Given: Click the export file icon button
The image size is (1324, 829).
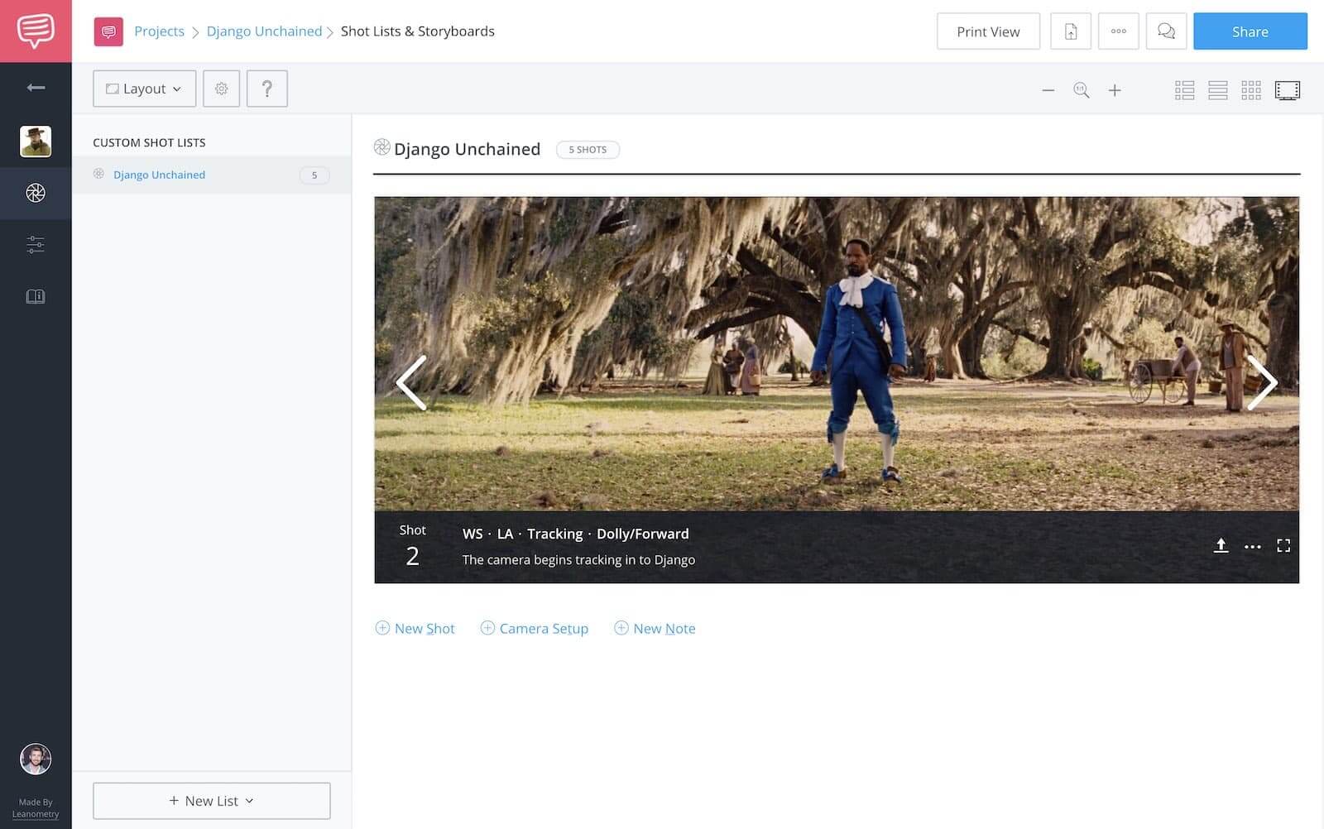Looking at the screenshot, I should [x=1071, y=31].
